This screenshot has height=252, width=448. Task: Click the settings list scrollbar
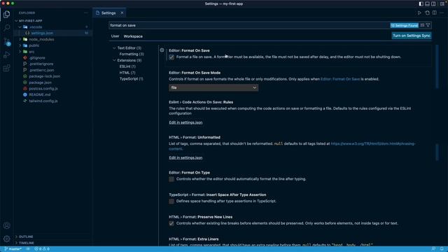coord(437,66)
